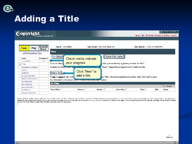Click the All Titles section header

[x=113, y=83]
